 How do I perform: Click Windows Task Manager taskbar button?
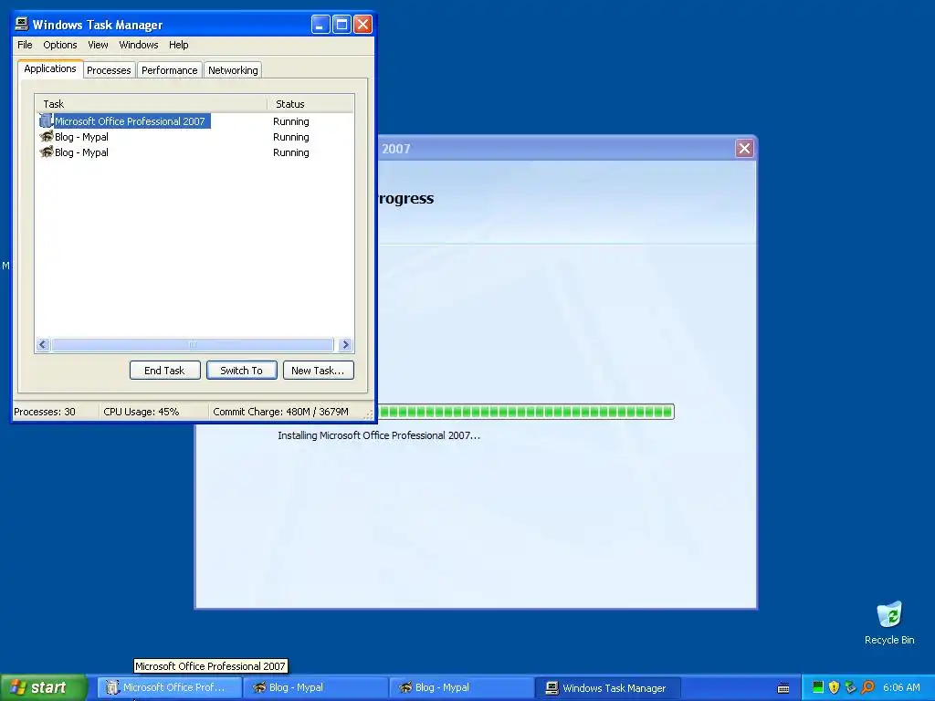608,687
